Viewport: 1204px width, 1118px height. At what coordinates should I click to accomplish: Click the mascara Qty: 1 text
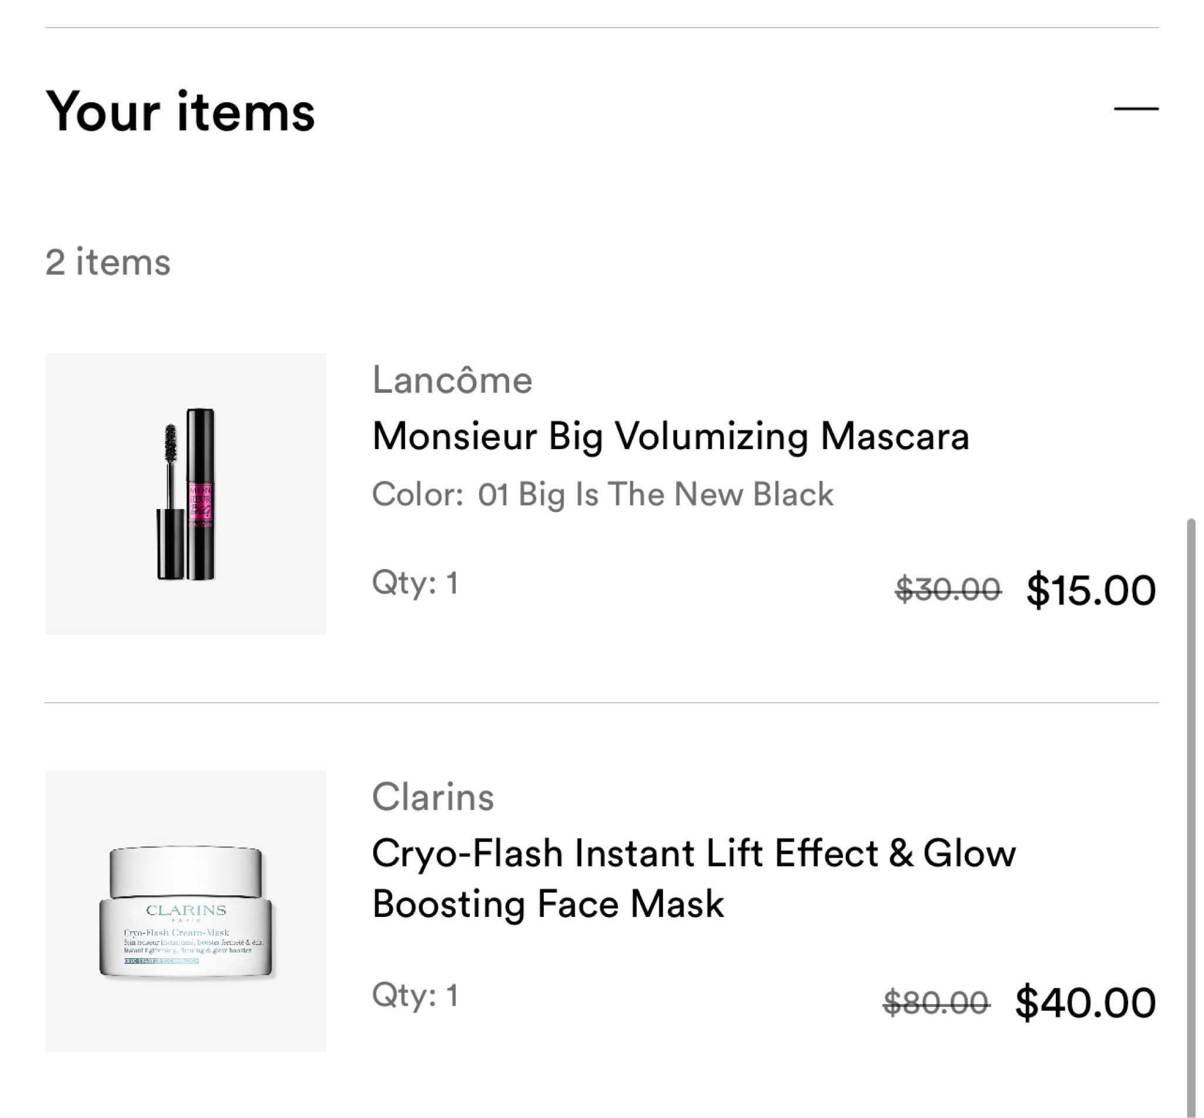point(415,583)
